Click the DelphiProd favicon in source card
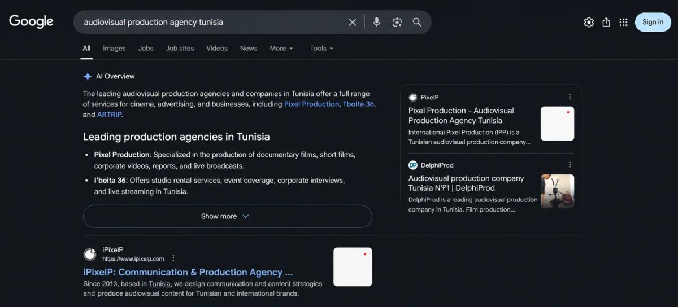Viewport: 678px width, 307px height. click(413, 165)
